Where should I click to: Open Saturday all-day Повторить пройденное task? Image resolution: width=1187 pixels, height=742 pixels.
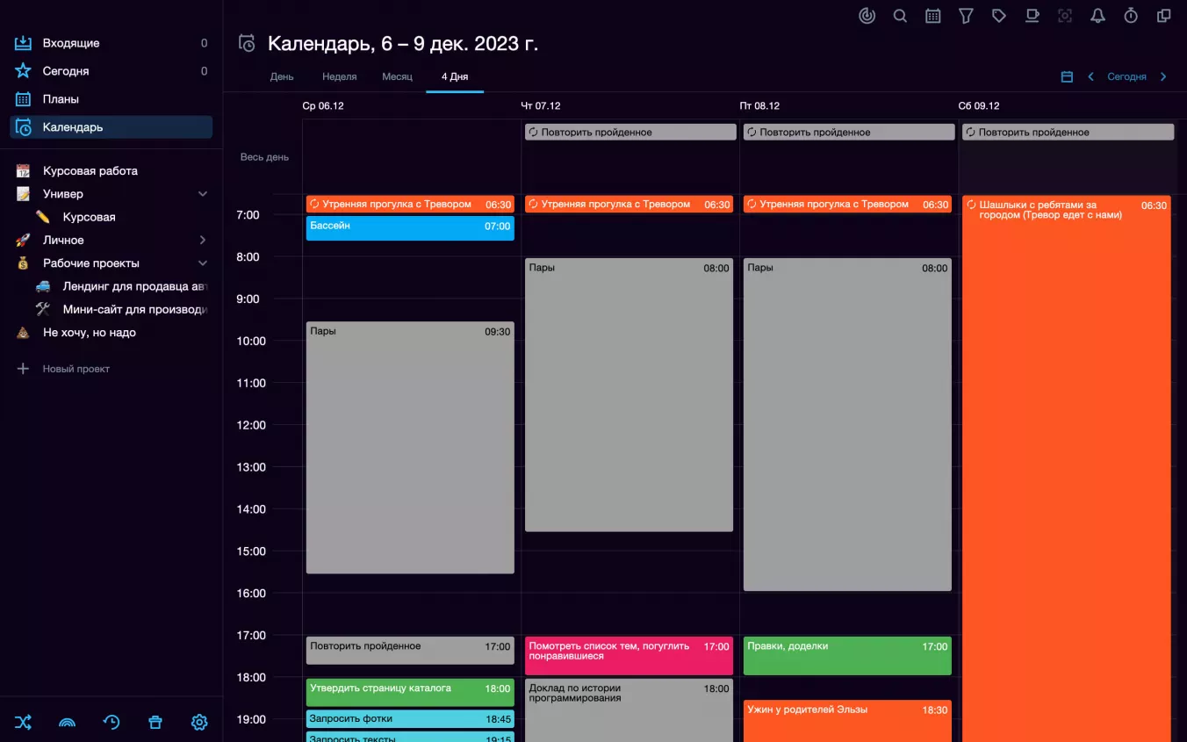point(1068,132)
